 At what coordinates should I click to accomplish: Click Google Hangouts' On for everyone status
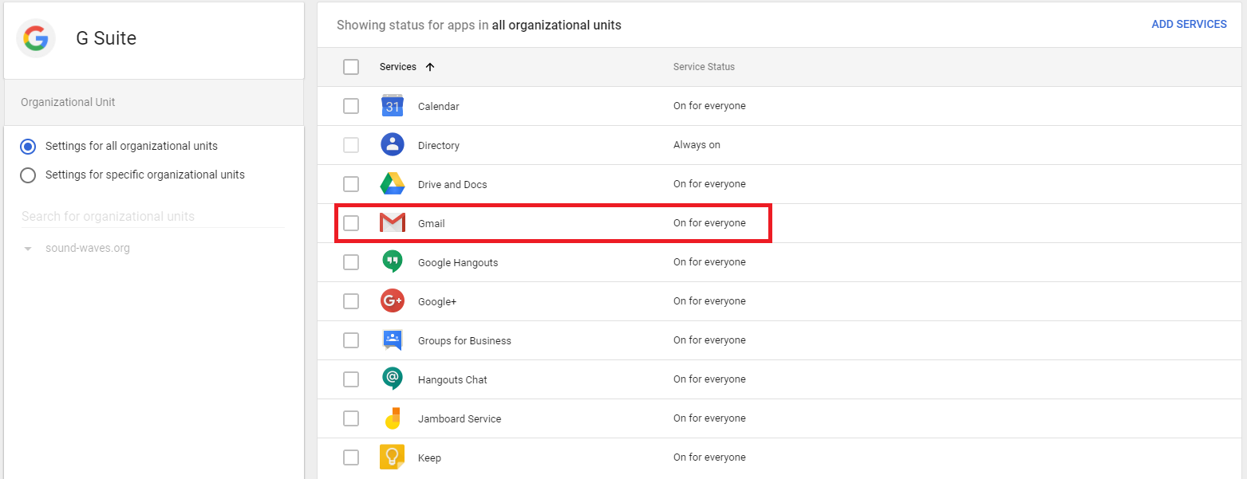point(709,262)
